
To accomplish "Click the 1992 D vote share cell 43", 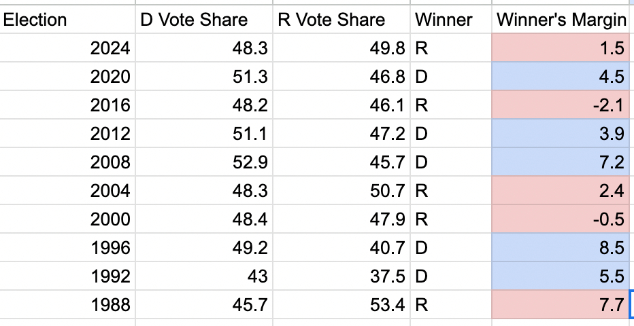I will coord(204,276).
